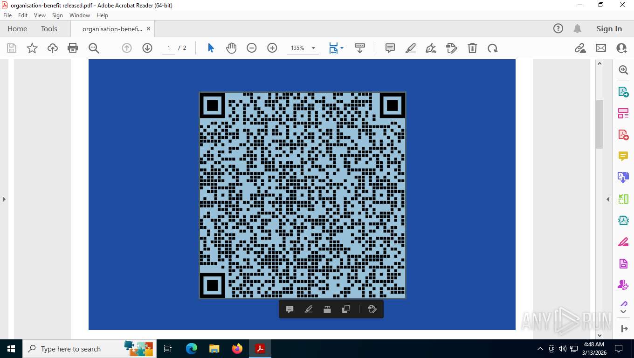Open the View menu
This screenshot has height=358, width=634.
[x=40, y=15]
